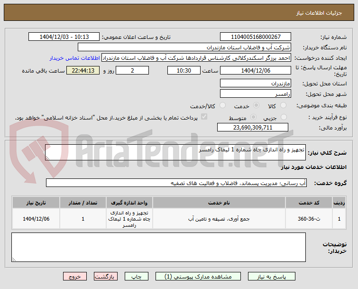The width and height of the screenshot is (358, 289).
Task: Click the نوع فرآیند خرید label
Action: click(327, 117)
